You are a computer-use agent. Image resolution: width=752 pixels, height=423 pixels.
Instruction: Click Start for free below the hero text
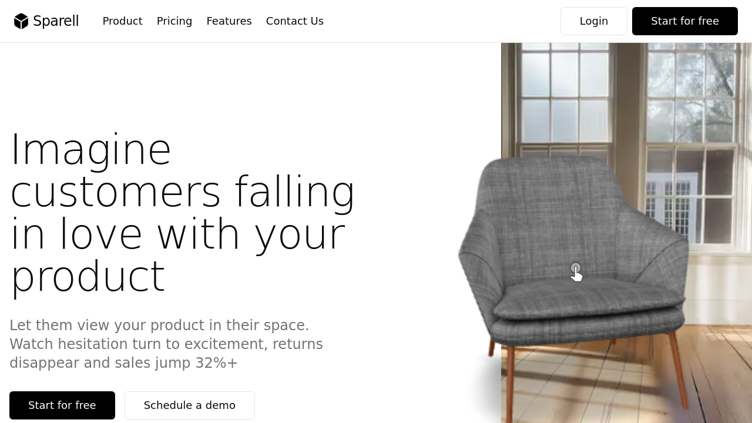62,405
